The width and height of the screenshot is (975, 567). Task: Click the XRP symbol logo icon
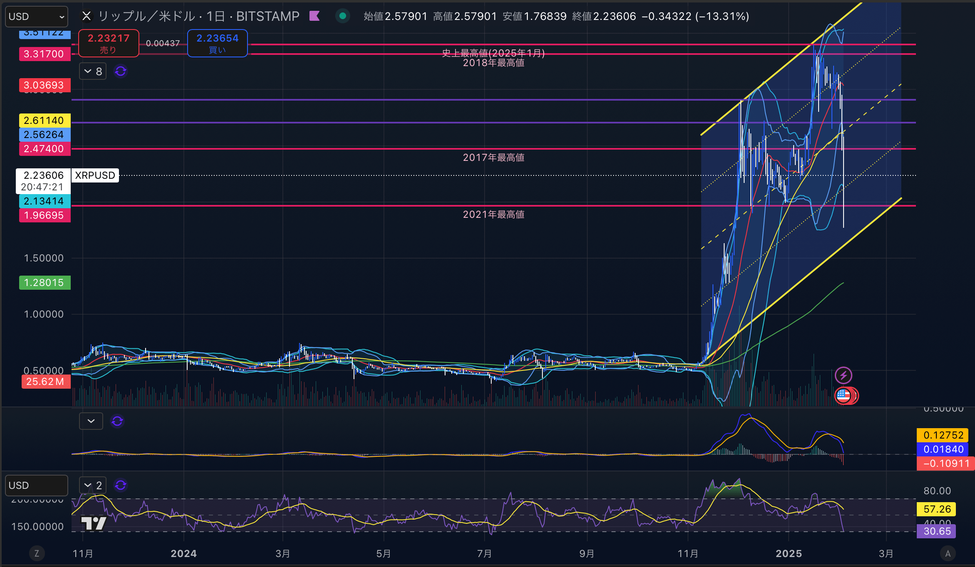coord(87,16)
